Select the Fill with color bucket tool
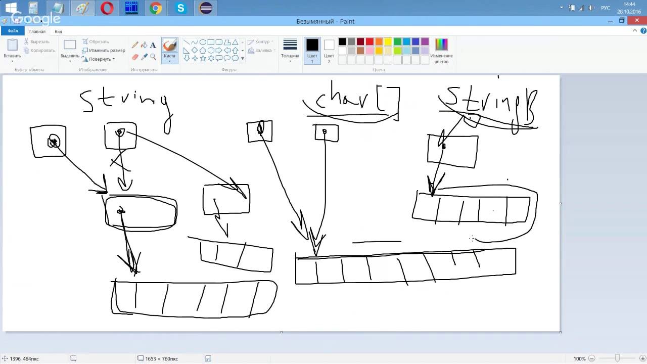This screenshot has height=364, width=647. click(144, 45)
